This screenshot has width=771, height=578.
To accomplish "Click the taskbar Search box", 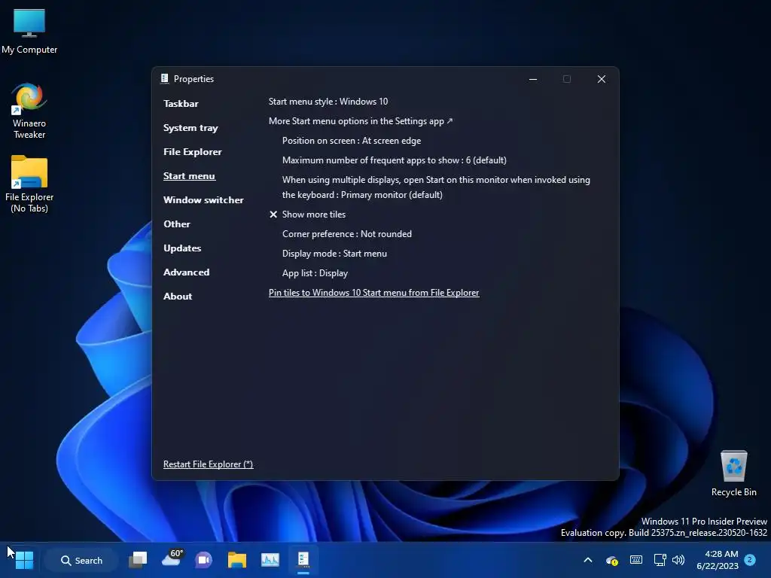I will pos(81,561).
